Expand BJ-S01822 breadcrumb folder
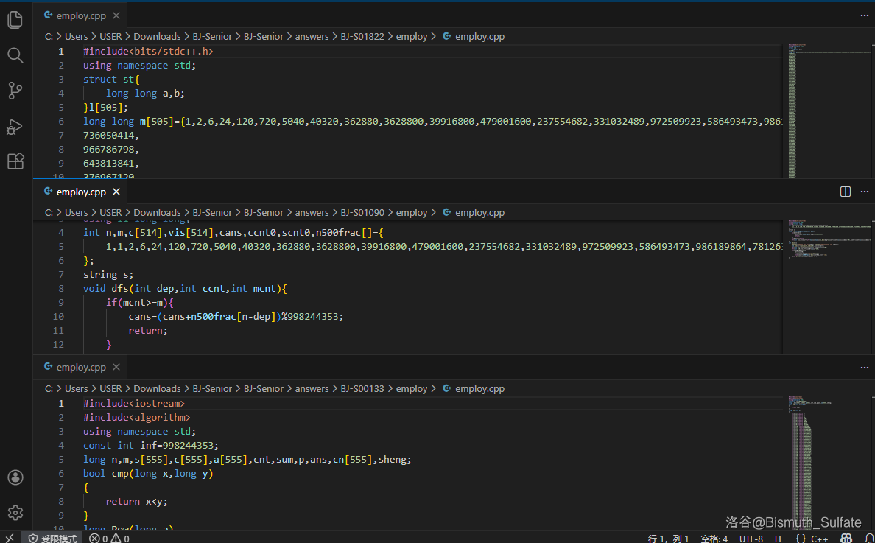 tap(362, 36)
